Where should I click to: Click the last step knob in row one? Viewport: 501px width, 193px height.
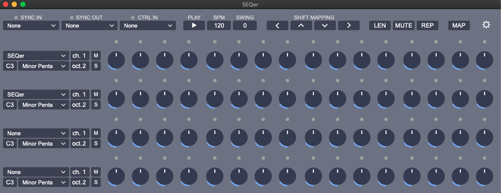tap(485, 60)
